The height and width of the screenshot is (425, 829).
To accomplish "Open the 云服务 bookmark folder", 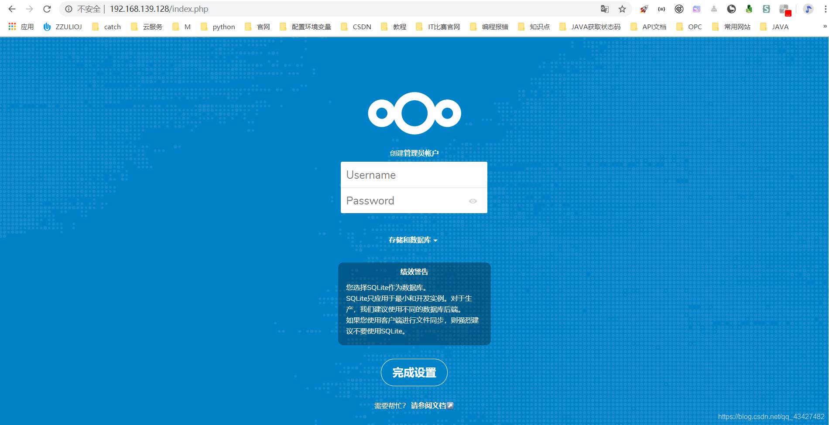I will (x=147, y=27).
